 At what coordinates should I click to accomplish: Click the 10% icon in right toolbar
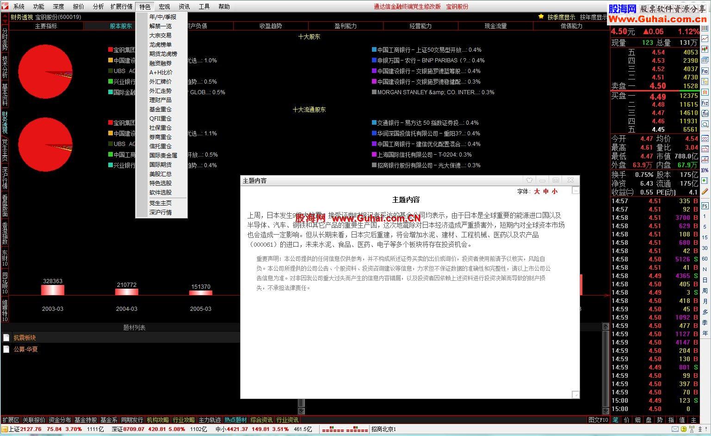pyautogui.click(x=705, y=170)
